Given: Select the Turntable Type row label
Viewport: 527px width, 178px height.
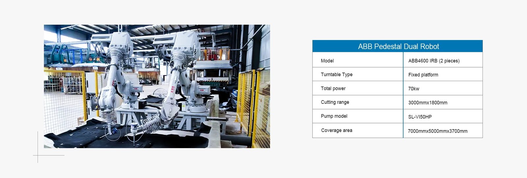Looking at the screenshot, I should [x=336, y=75].
